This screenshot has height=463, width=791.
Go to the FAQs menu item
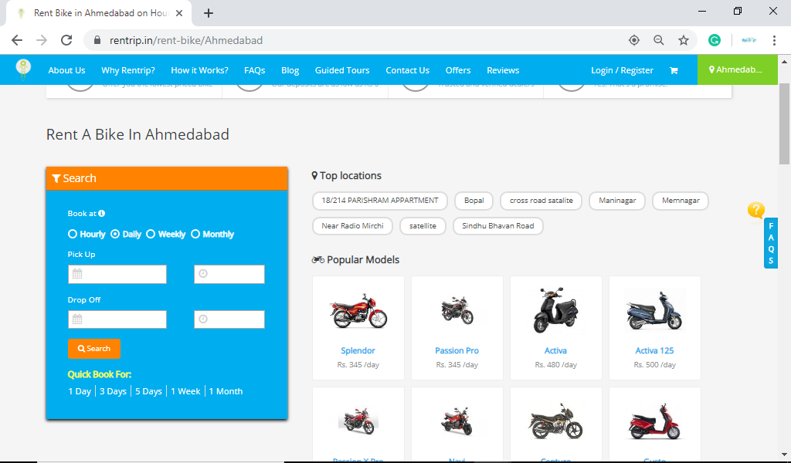tap(254, 70)
